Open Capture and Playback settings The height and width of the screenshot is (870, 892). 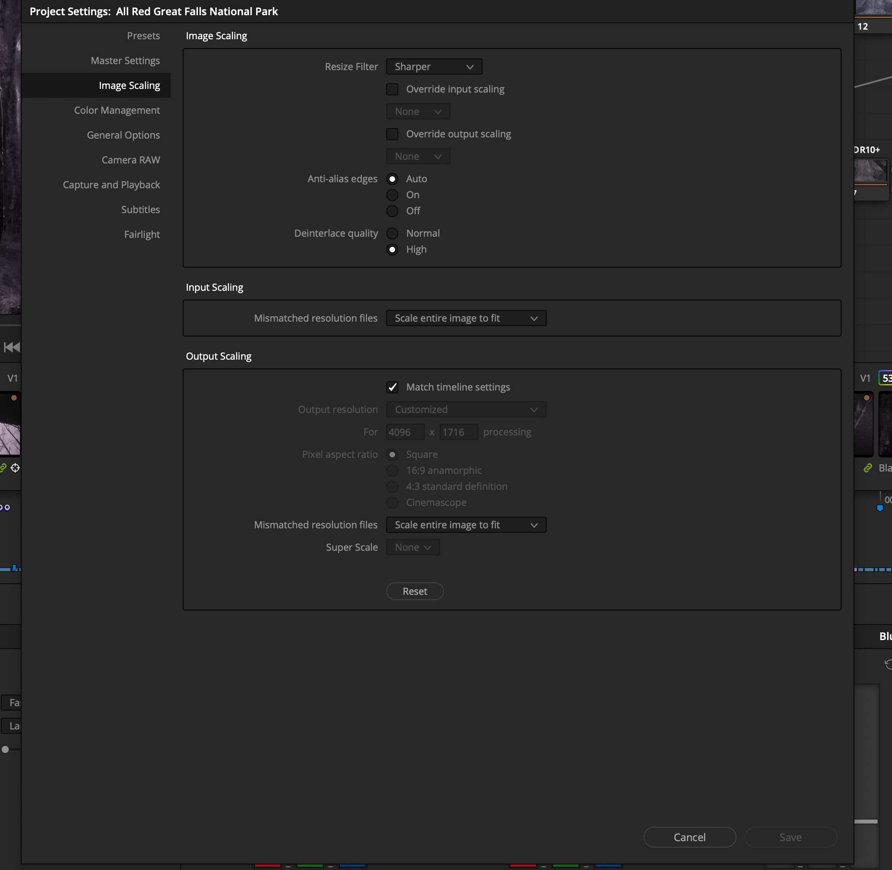pyautogui.click(x=111, y=185)
